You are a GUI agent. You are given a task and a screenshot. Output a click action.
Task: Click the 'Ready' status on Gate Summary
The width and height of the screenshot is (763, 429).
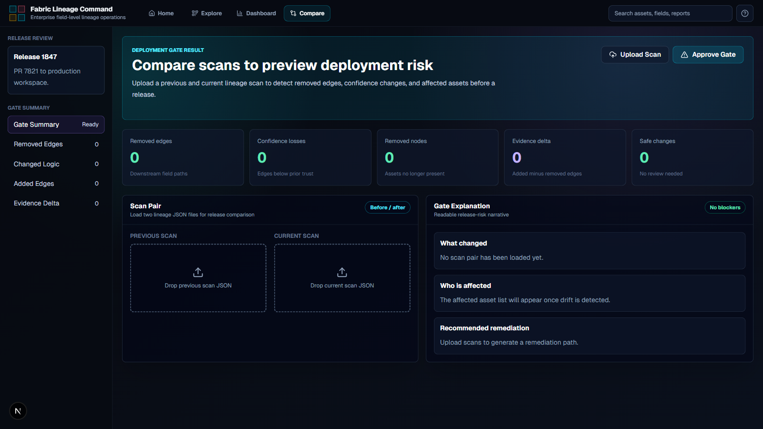tap(90, 124)
